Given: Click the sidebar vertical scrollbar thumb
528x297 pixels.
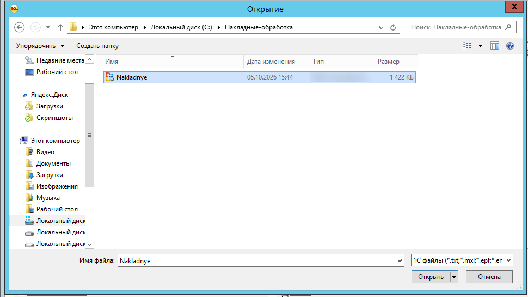Looking at the screenshot, I should pos(90,135).
